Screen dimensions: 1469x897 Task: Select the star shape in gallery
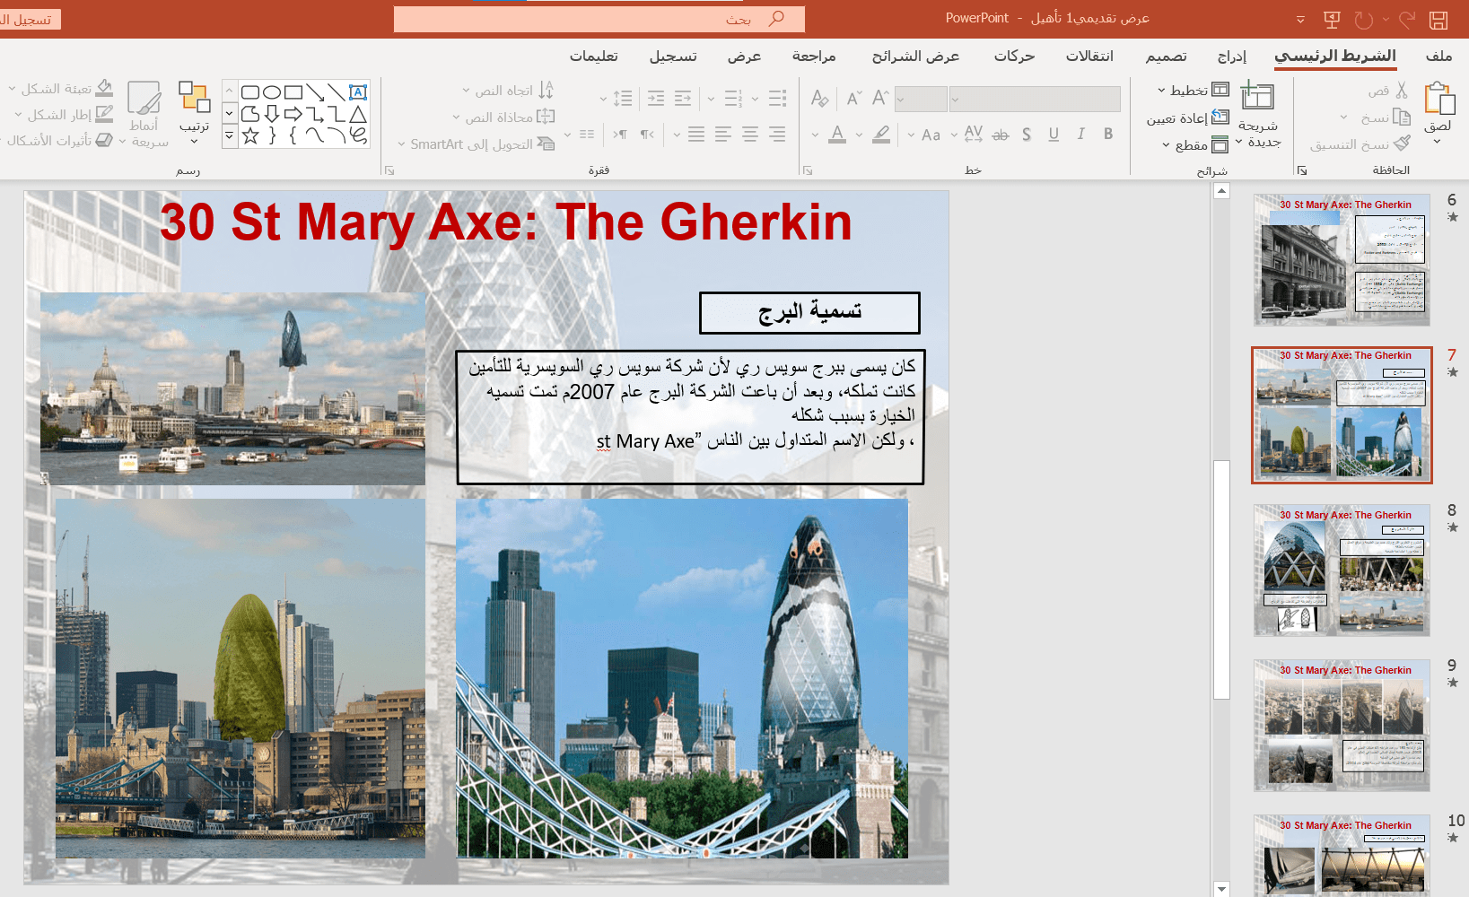click(x=250, y=136)
